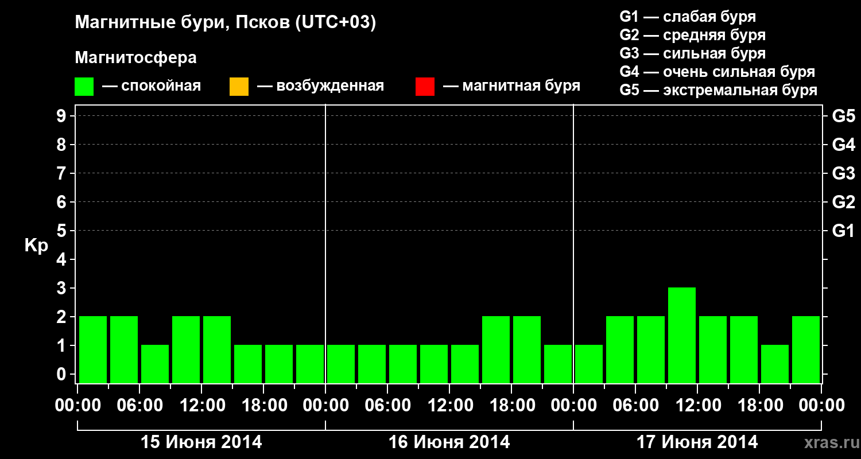Click the 06:00–09:00 bar on 15 Июня
861x459 pixels.
(x=155, y=364)
